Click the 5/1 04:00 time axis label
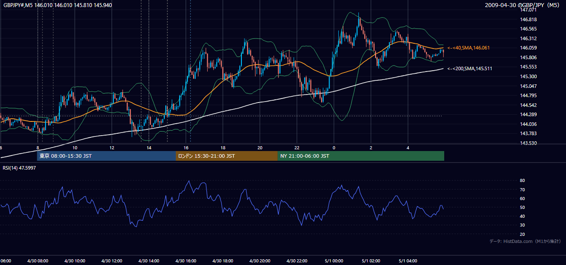This screenshot has height=265, width=566. pyautogui.click(x=408, y=261)
